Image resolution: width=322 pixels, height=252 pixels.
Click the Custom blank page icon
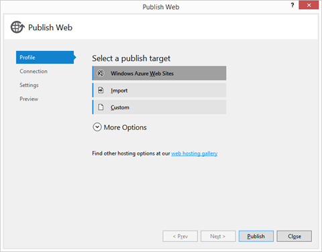click(101, 107)
